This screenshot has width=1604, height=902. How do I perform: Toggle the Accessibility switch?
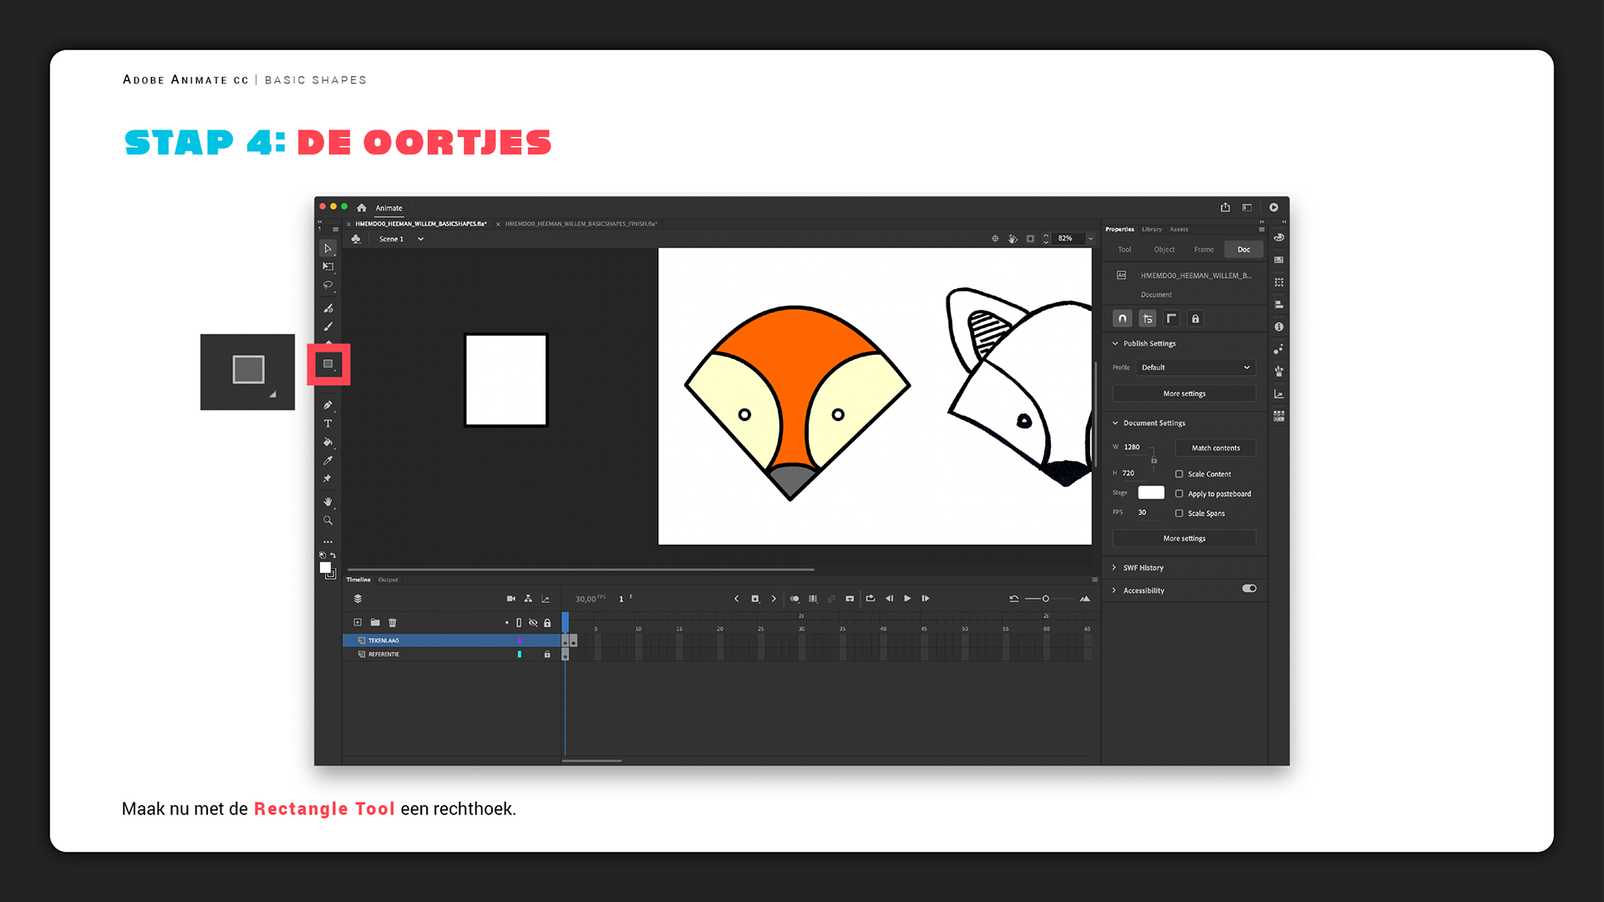pos(1249,589)
